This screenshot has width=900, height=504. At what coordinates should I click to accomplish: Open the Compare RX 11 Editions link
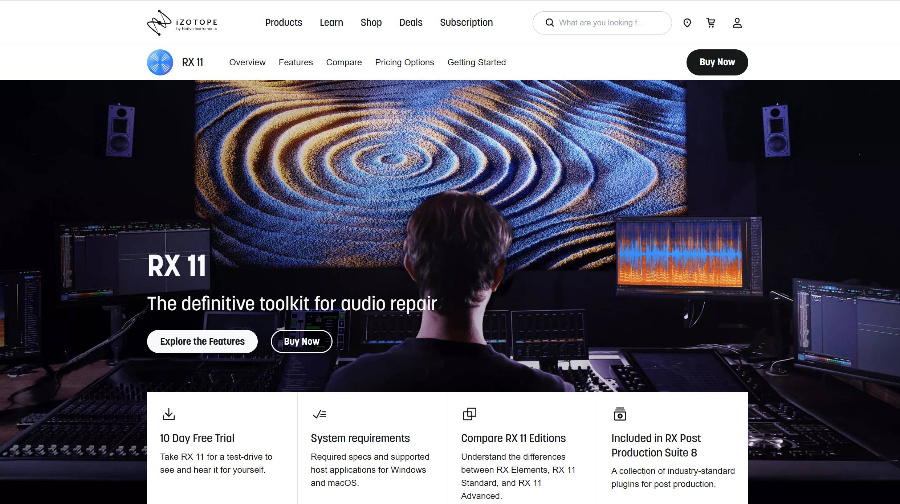513,438
